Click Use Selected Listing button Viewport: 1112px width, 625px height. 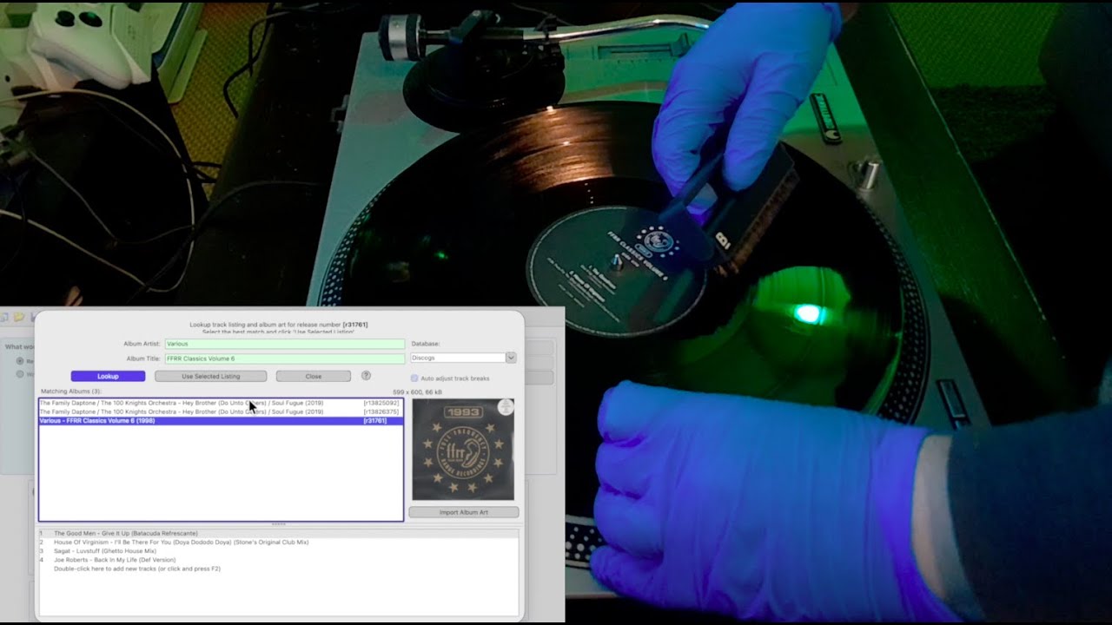coord(211,377)
